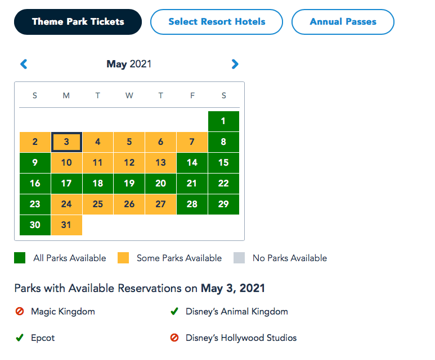This screenshot has width=435, height=360.
Task: Select May 1 on the calendar
Action: (x=223, y=121)
